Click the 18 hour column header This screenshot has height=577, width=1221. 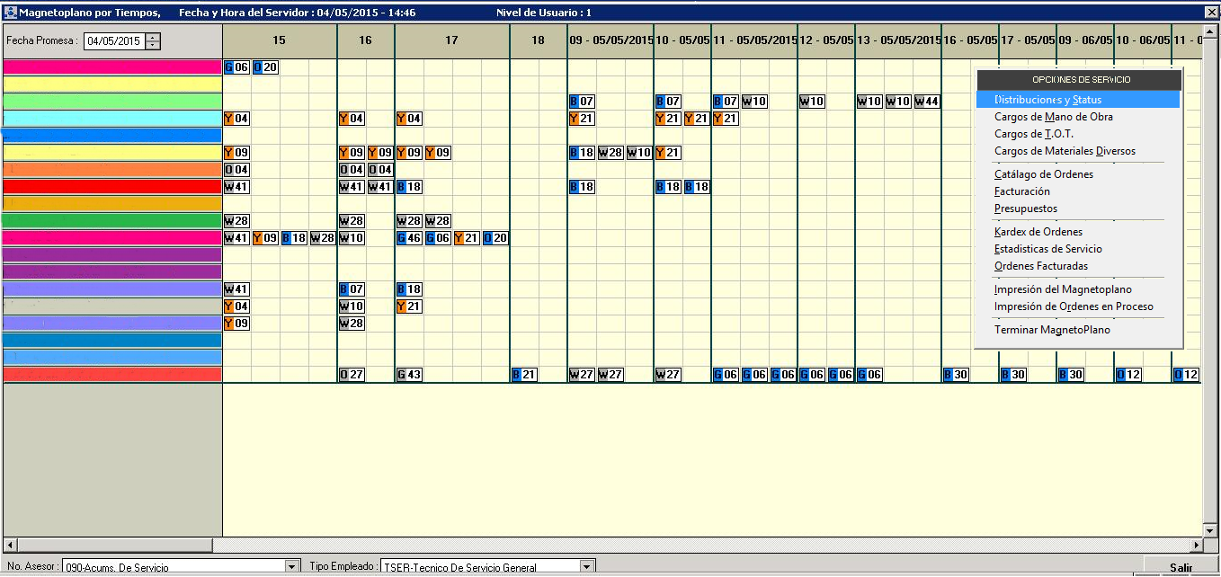tap(538, 40)
